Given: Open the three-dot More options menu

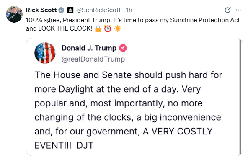Looking at the screenshot, I should coord(238,10).
